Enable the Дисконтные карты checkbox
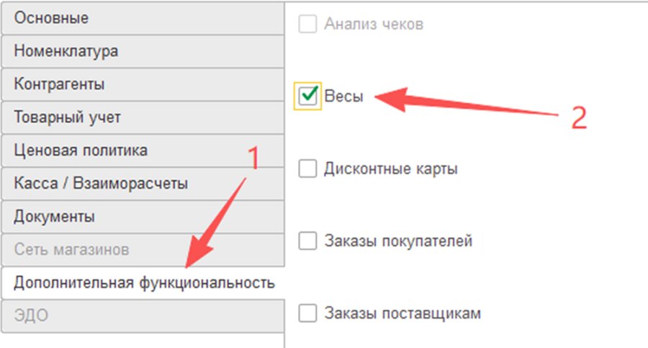 click(307, 169)
